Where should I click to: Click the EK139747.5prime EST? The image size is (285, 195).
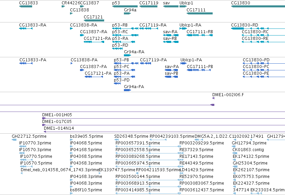tap(100, 173)
